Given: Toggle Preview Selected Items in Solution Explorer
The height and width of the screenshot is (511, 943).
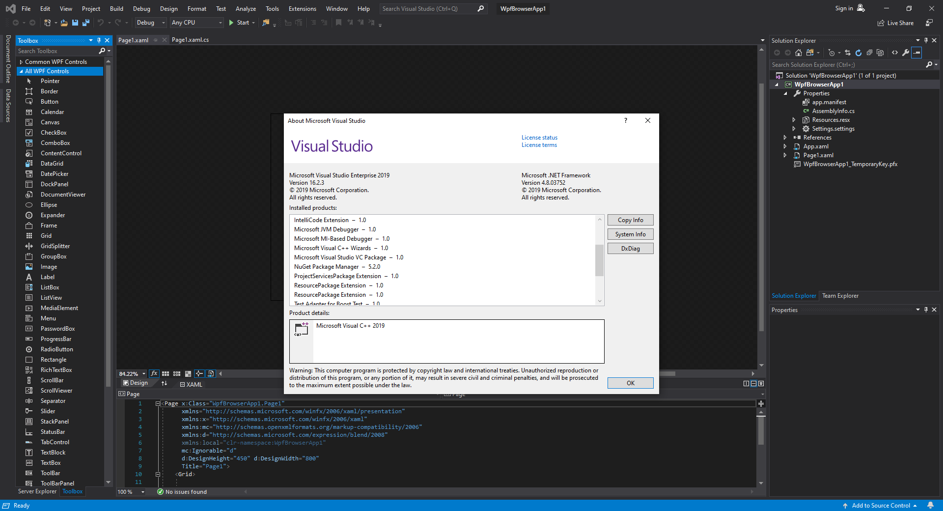Looking at the screenshot, I should [916, 53].
